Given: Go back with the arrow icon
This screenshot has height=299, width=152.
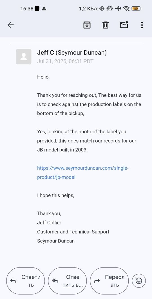Looking at the screenshot, I should (x=10, y=25).
